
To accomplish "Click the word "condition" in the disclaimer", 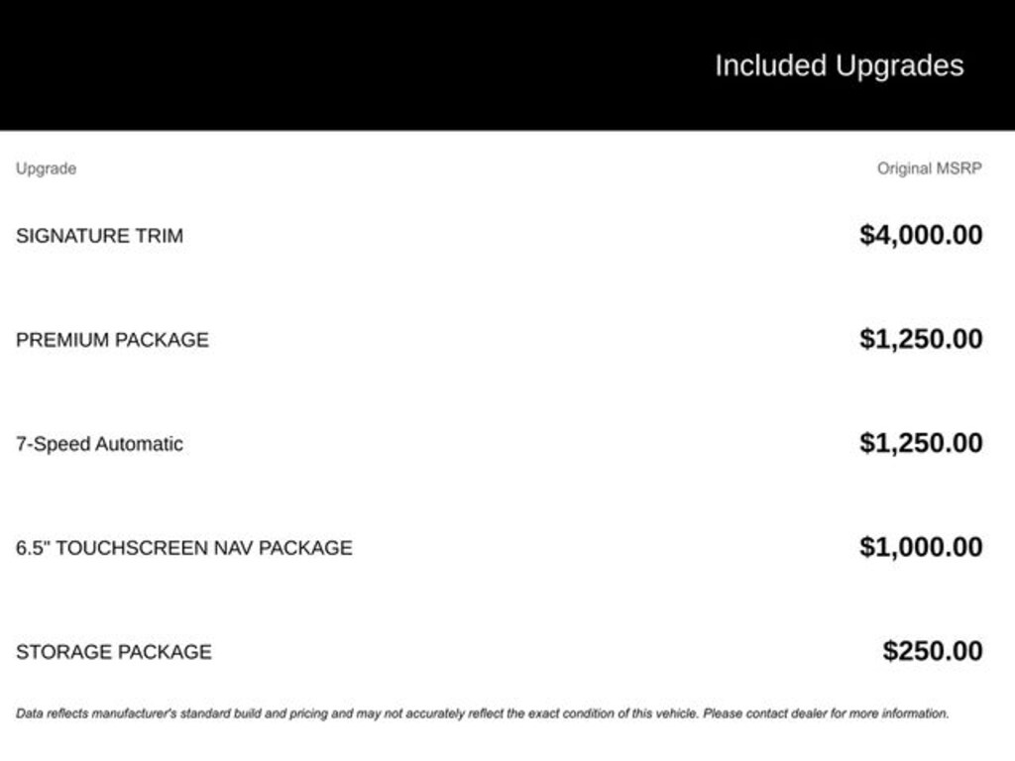I will click(x=586, y=713).
